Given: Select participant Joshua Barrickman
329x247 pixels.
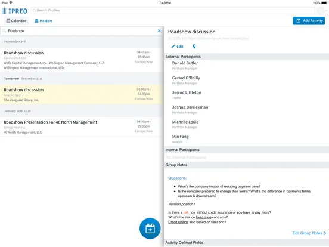Looking at the screenshot, I should coord(190,107).
